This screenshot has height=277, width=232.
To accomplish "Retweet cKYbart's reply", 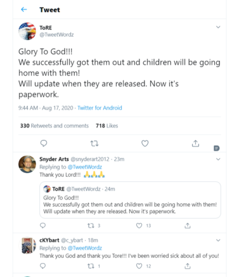I will pos(91,266).
